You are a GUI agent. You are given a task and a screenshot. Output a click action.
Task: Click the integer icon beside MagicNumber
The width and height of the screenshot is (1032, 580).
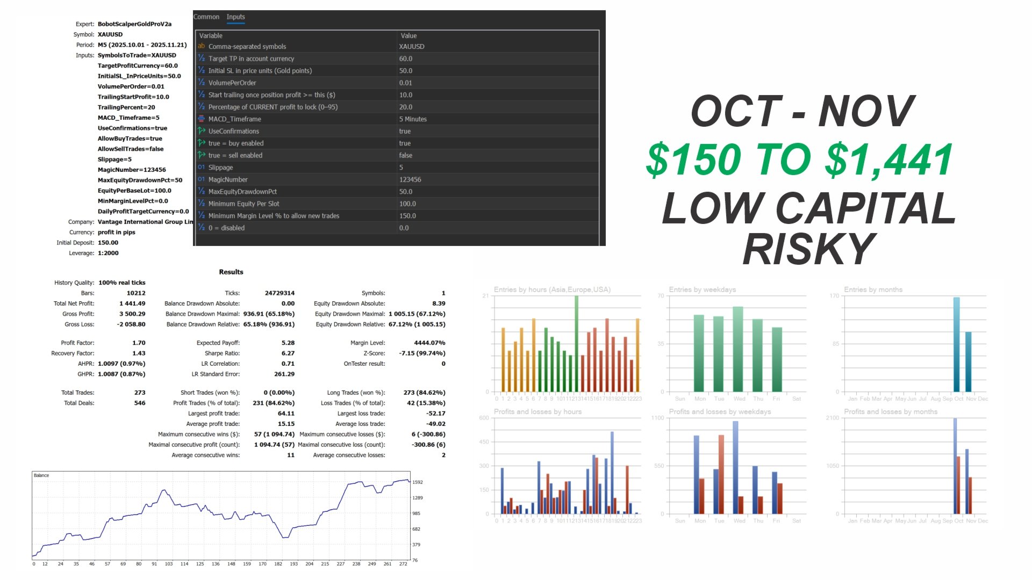click(202, 179)
